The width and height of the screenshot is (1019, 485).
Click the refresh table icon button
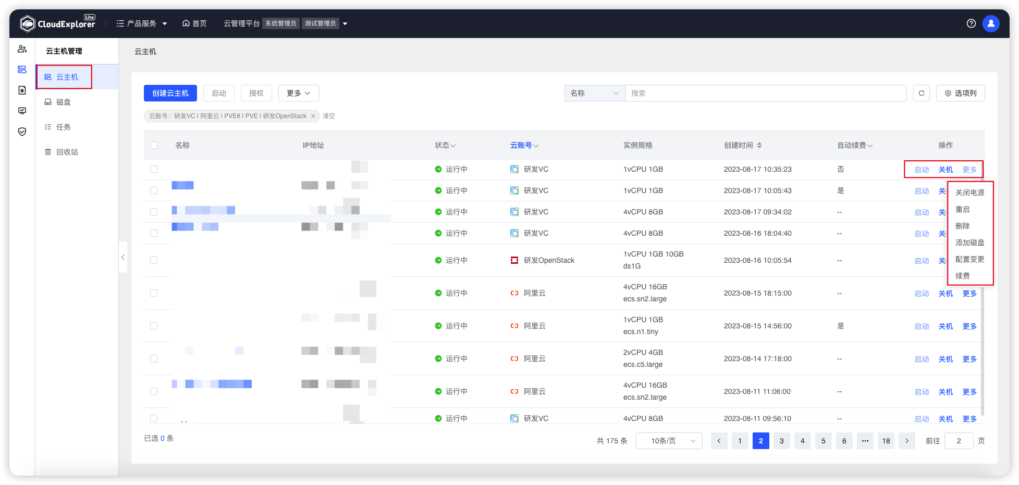coord(922,93)
